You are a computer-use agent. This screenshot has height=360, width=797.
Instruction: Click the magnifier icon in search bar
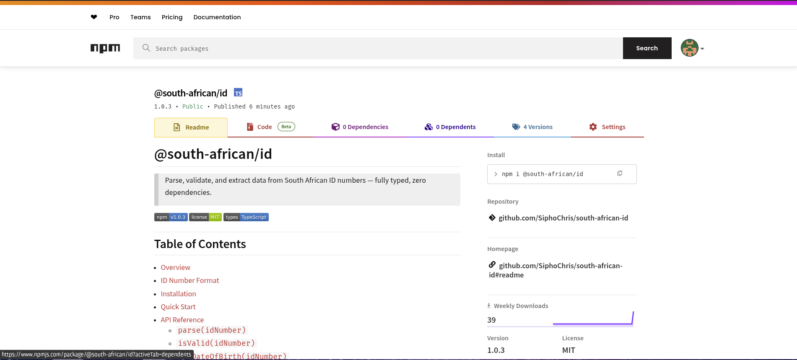(x=146, y=48)
